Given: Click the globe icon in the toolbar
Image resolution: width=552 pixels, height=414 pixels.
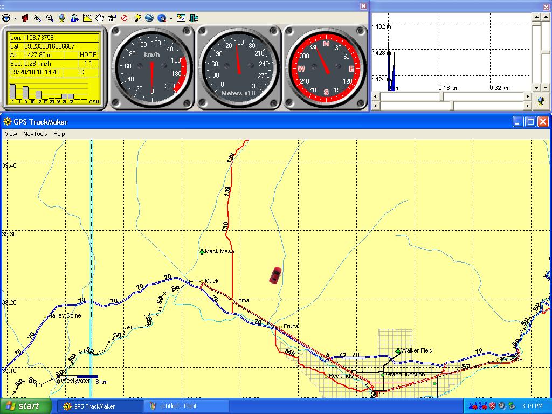Looking at the screenshot, I should tap(63, 18).
